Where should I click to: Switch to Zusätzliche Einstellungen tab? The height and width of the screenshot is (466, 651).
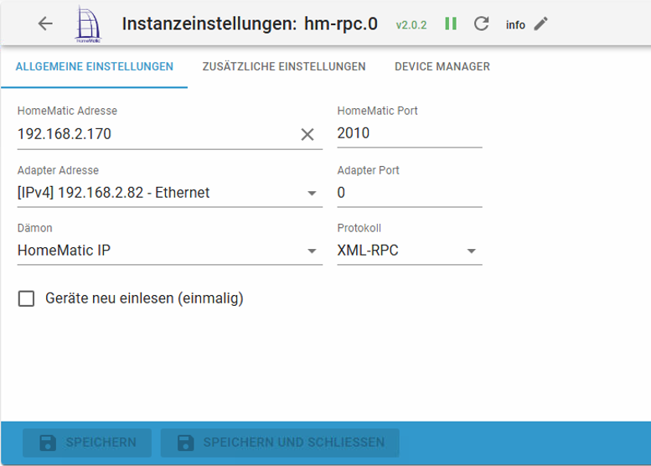click(284, 66)
